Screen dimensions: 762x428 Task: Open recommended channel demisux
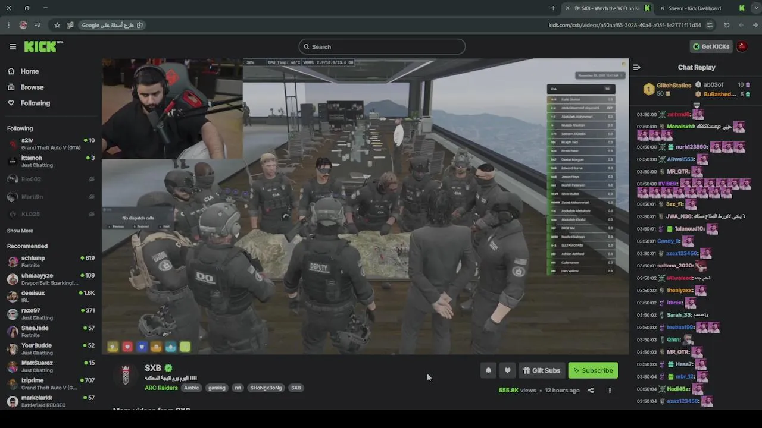click(51, 297)
